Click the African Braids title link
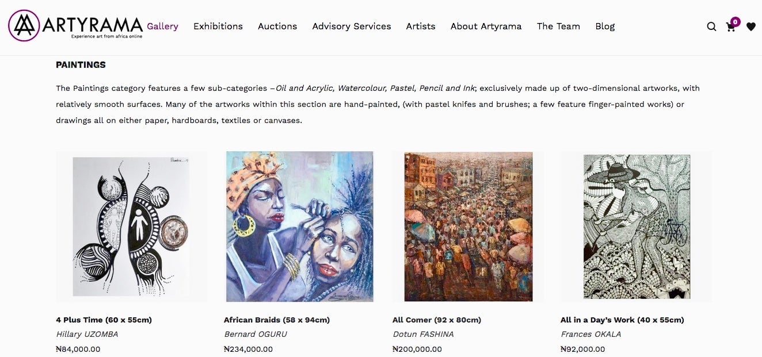Image resolution: width=762 pixels, height=357 pixels. pyautogui.click(x=277, y=320)
